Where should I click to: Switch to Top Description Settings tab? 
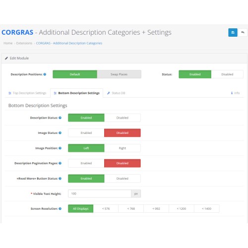coord(27,93)
